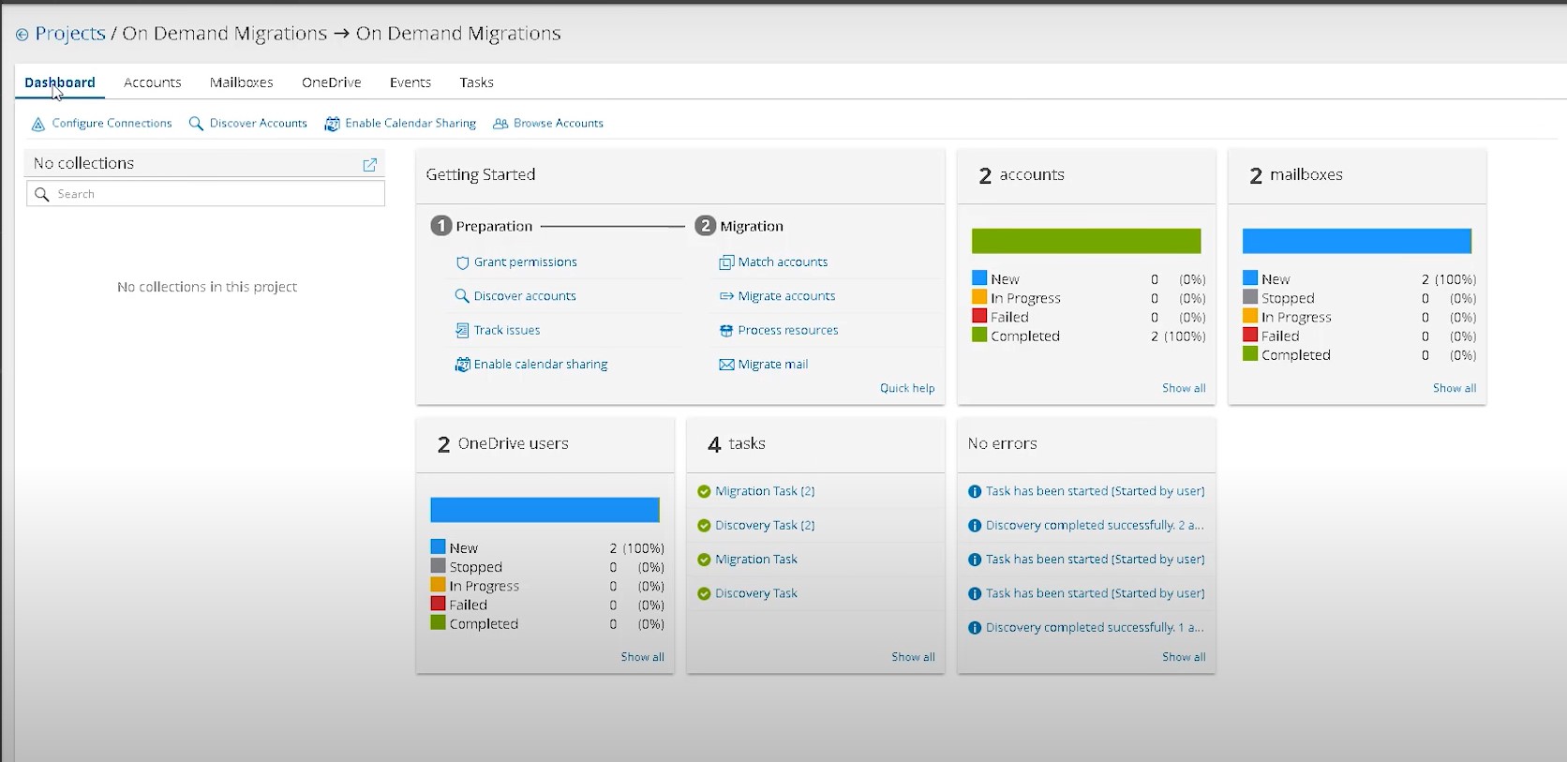The width and height of the screenshot is (1567, 762).
Task: Click the green accounts progress bar
Action: point(1085,241)
